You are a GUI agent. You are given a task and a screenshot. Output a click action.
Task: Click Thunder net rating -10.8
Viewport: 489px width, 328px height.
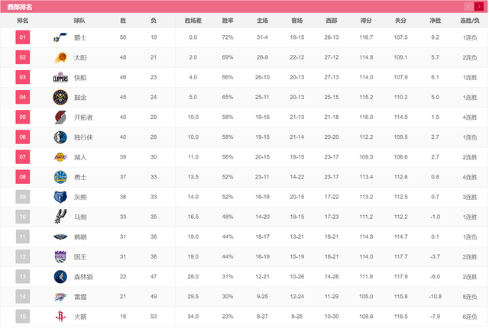click(x=435, y=297)
